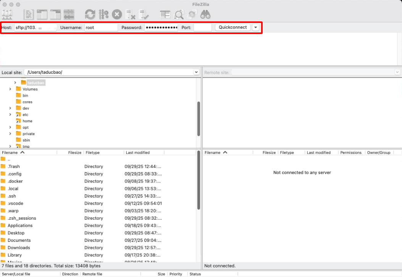Click local file list vertical scrollbar

199,180
